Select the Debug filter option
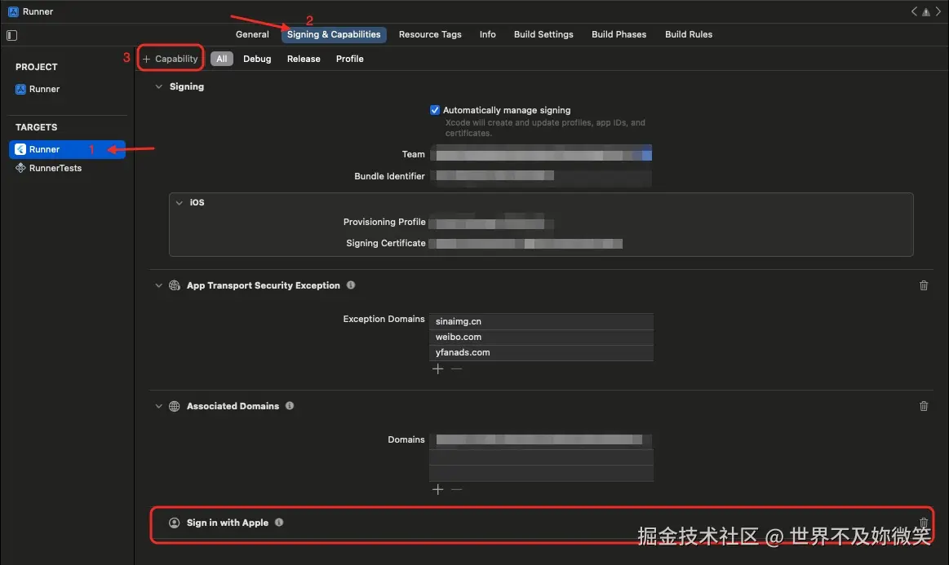 point(257,58)
